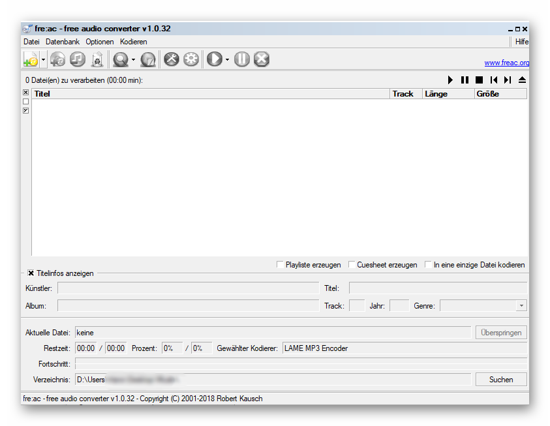Start encoding with the toolbar play icon
550x426 pixels.
click(x=213, y=59)
